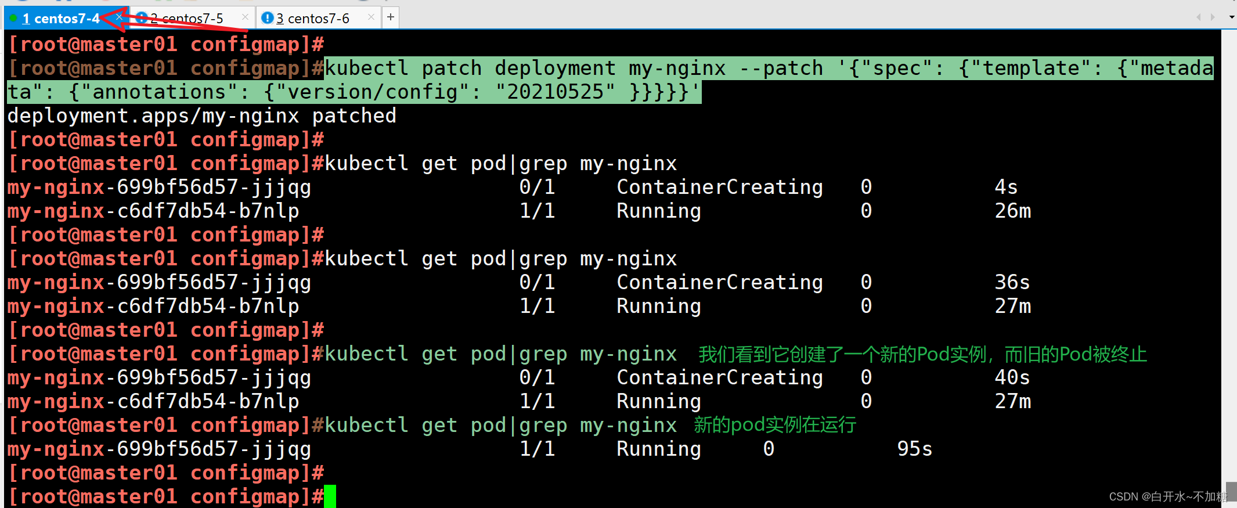Click pod name my-nginx-699bf56d57-jjjqg with 95s age
The width and height of the screenshot is (1237, 508).
tap(159, 449)
